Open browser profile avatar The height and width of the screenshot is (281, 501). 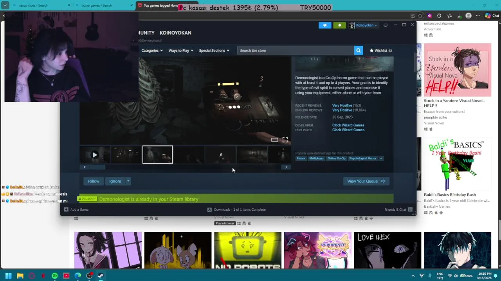469,16
